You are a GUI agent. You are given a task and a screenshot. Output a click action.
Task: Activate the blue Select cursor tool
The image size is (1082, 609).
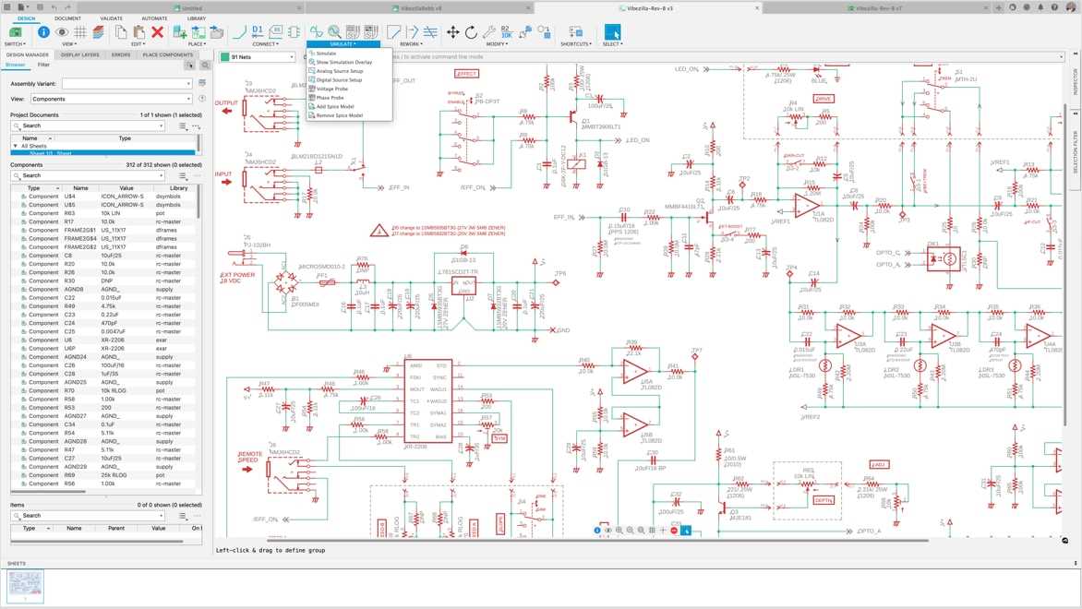point(612,31)
